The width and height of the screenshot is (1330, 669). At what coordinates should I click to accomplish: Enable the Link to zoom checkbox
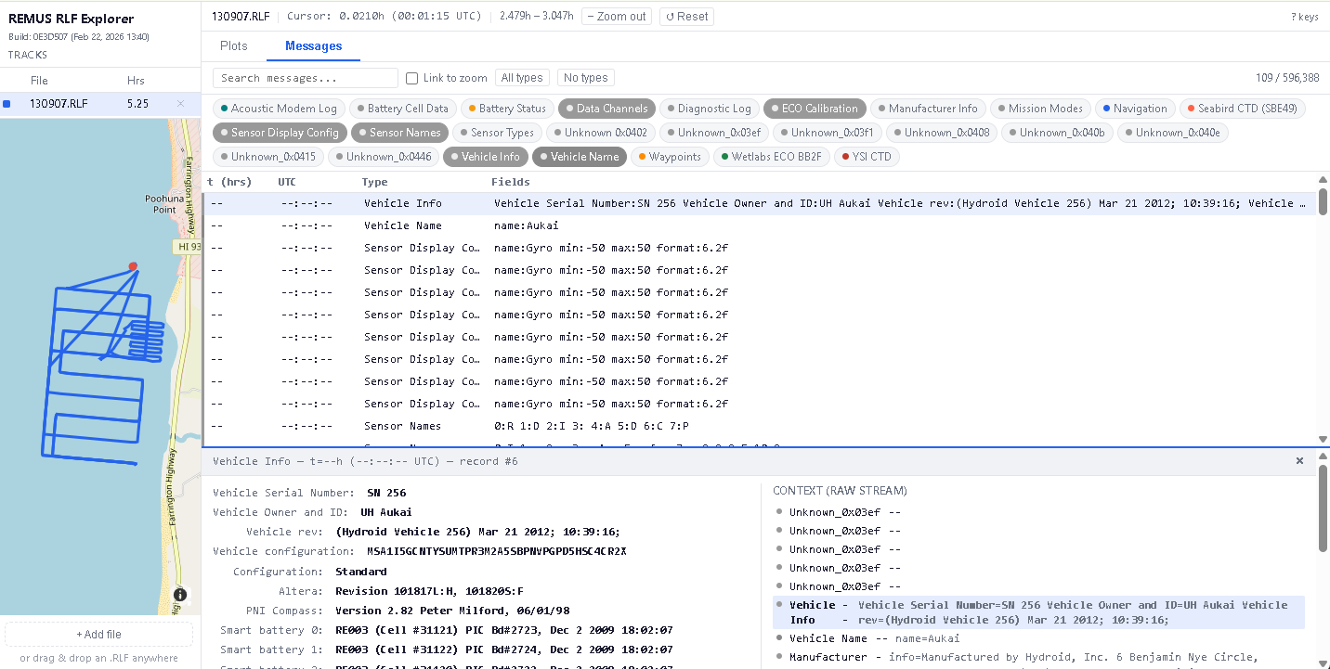point(412,78)
